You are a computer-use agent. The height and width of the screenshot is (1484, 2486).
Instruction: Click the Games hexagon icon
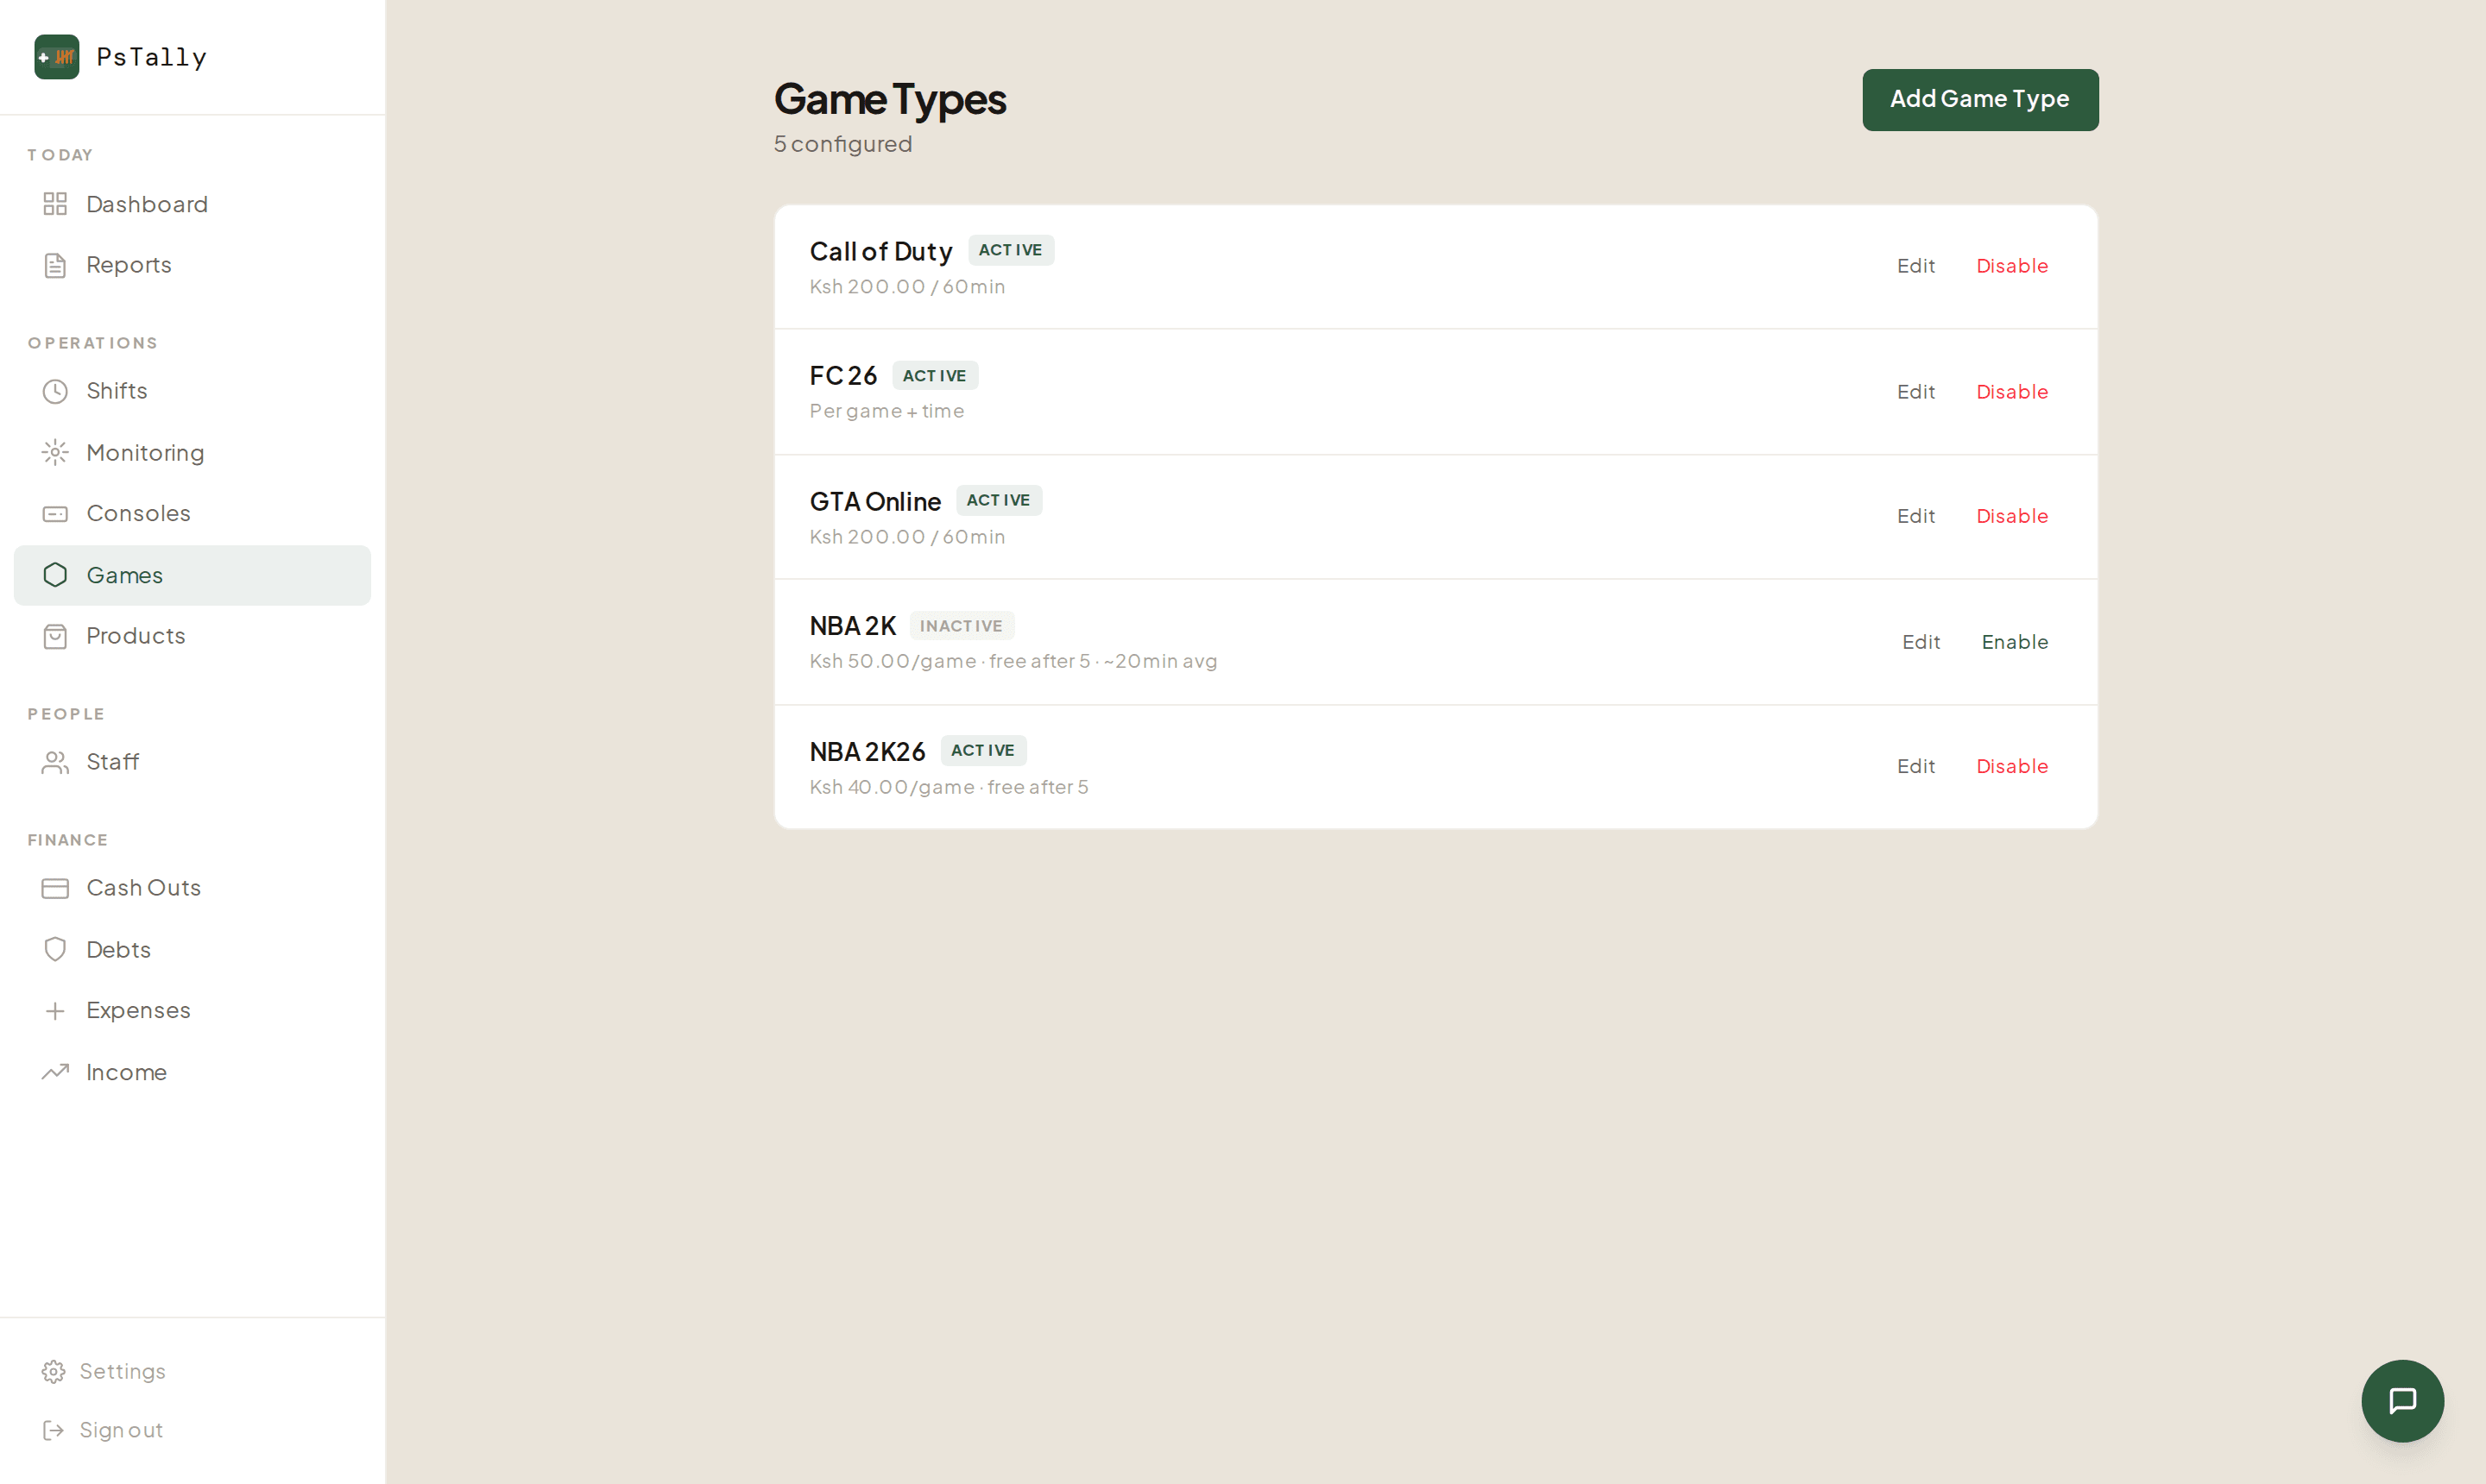[55, 575]
